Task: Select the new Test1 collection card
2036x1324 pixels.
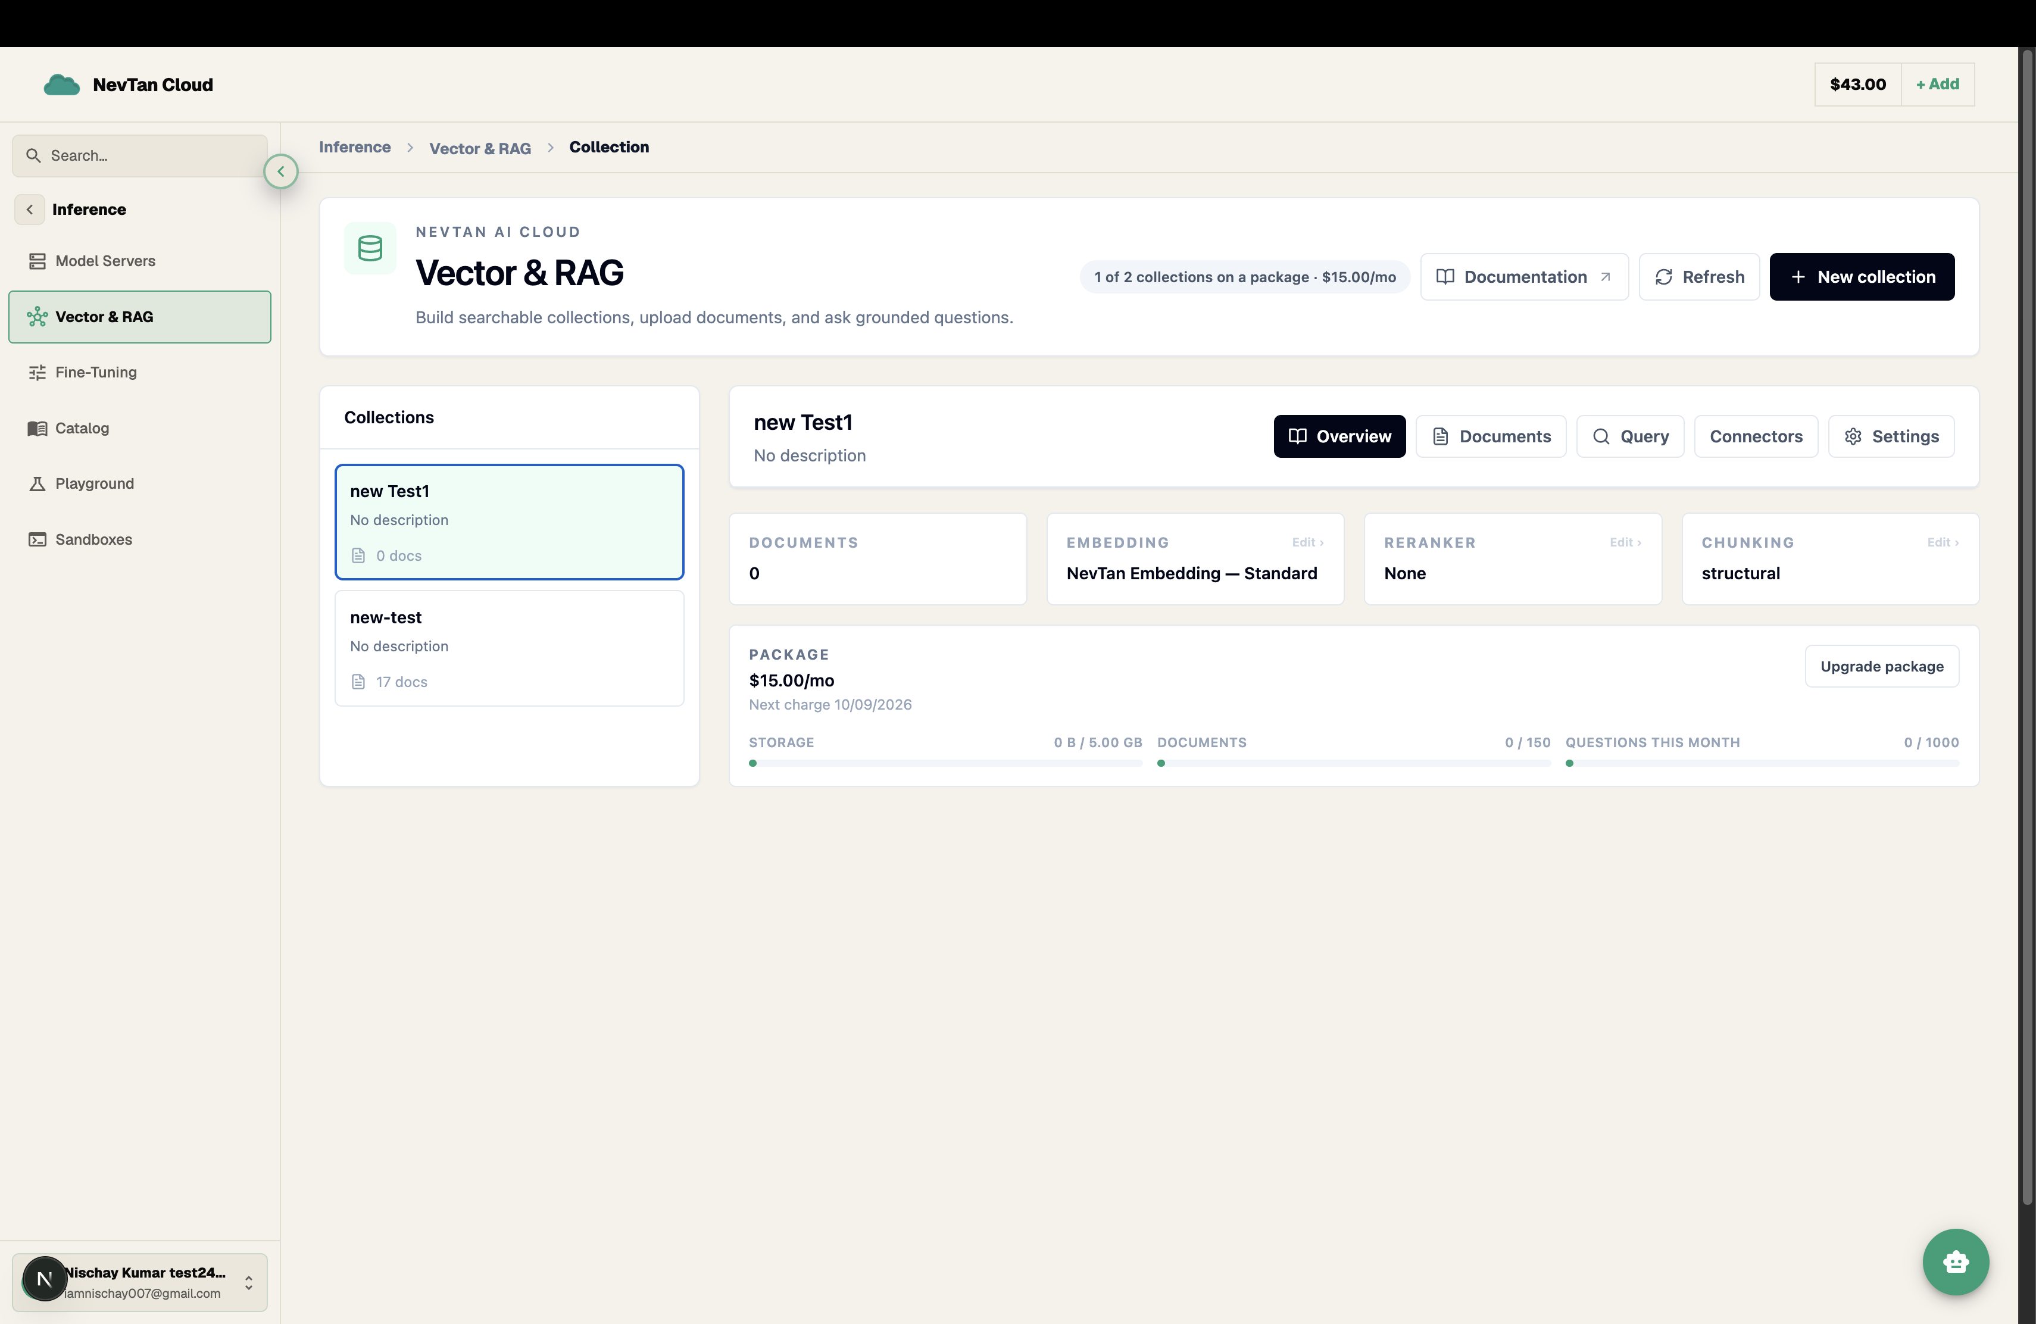Action: click(x=509, y=522)
